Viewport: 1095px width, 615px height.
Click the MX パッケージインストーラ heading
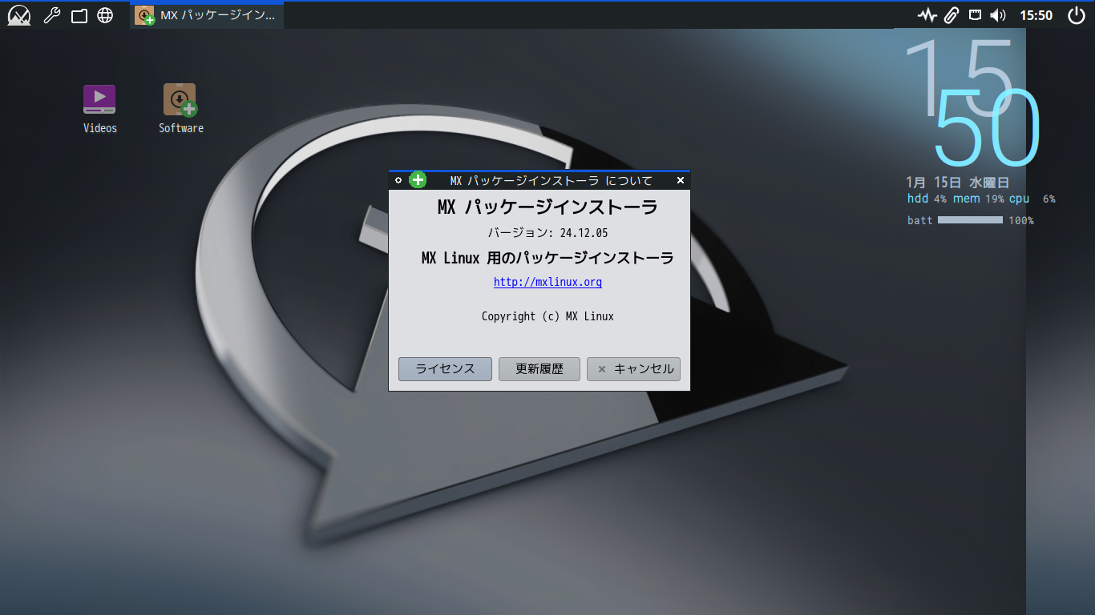[547, 207]
